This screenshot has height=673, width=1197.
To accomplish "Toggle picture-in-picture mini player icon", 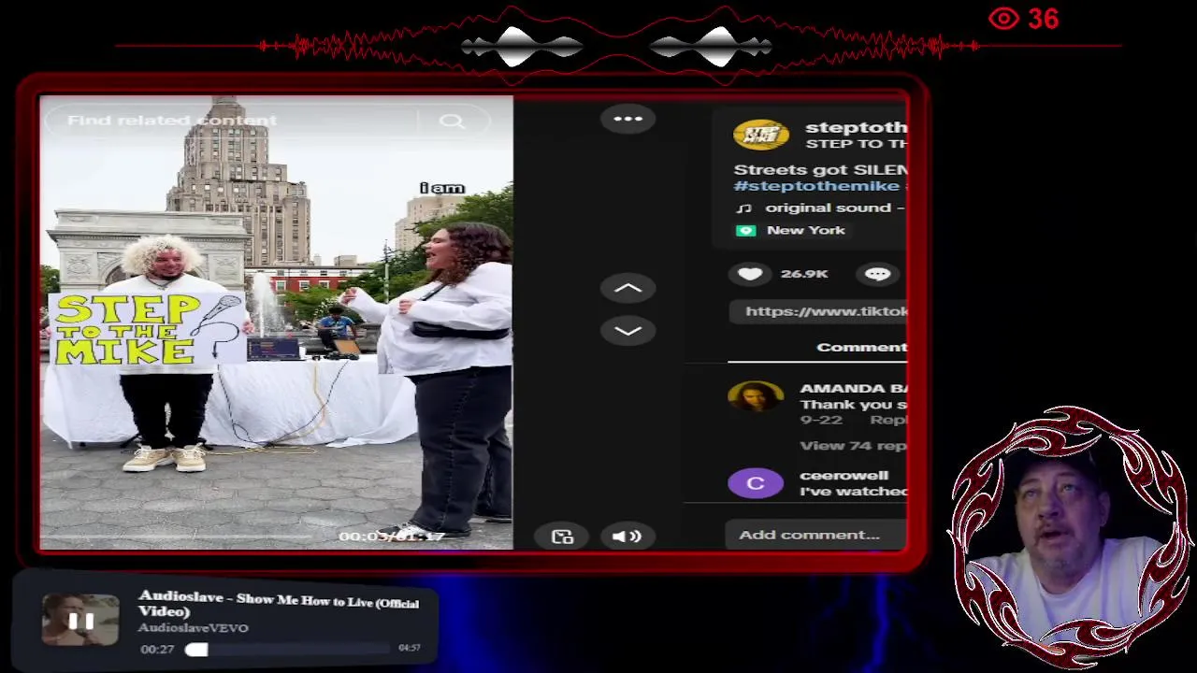I will coord(562,537).
